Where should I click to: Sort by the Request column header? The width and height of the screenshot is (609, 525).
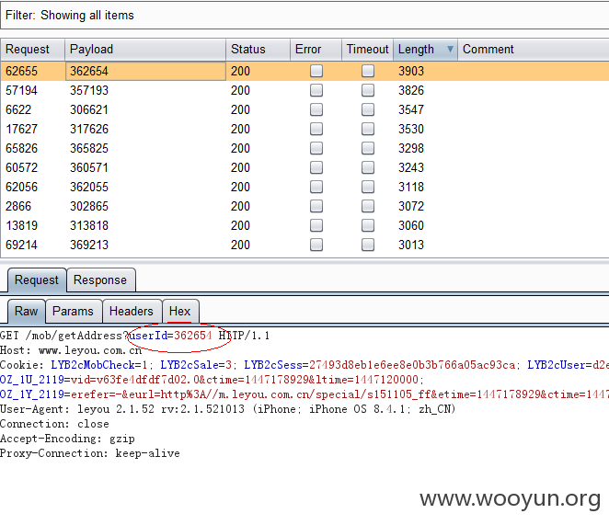click(32, 50)
